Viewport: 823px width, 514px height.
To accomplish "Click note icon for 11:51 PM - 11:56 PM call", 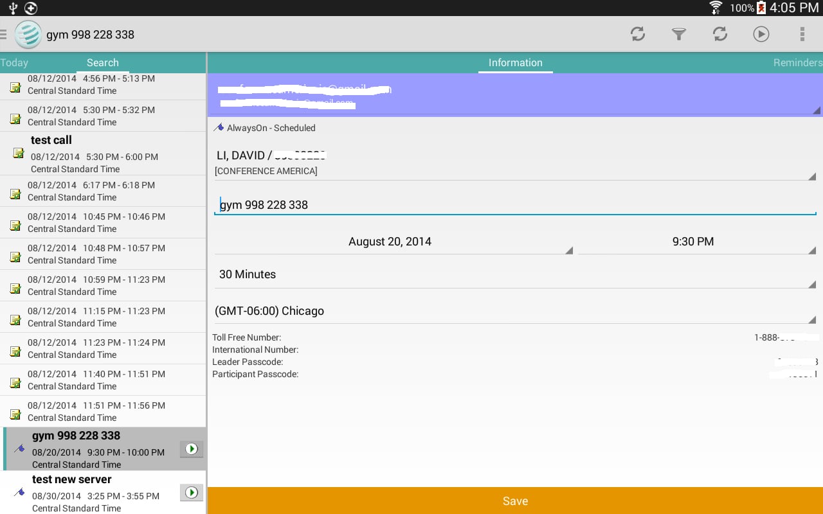I will coord(15,414).
